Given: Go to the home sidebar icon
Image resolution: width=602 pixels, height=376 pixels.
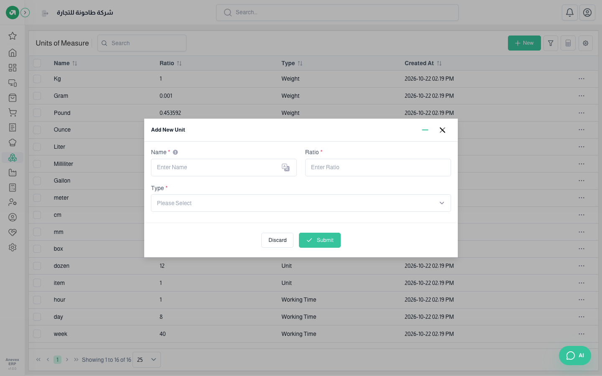Looking at the screenshot, I should click(x=13, y=53).
